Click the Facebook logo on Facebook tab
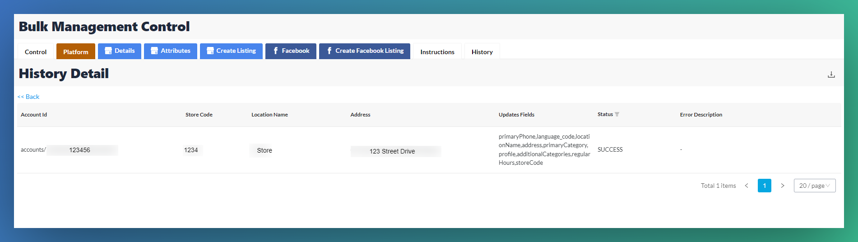The height and width of the screenshot is (242, 858). click(276, 51)
